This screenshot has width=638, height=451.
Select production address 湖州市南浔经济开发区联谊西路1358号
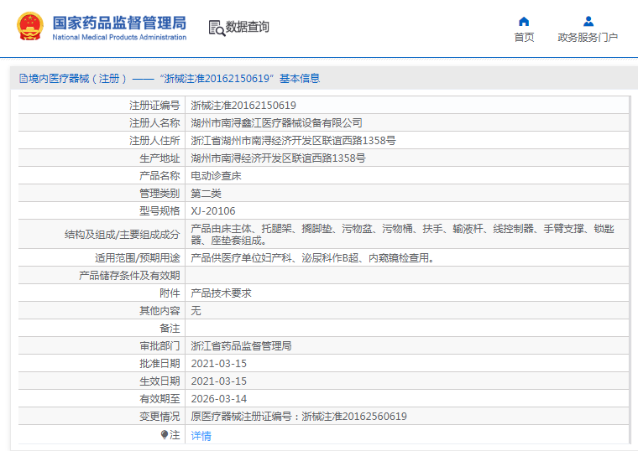[278, 158]
